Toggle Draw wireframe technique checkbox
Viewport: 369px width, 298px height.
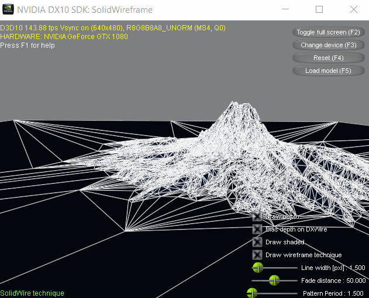(257, 255)
